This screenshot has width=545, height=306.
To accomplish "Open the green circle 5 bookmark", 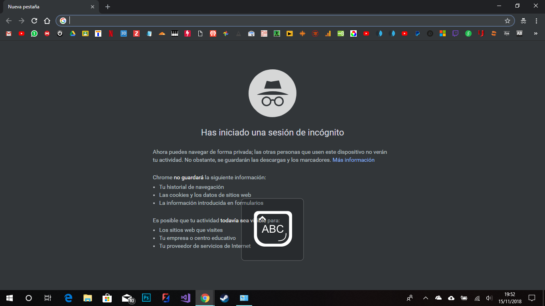I will pos(468,34).
